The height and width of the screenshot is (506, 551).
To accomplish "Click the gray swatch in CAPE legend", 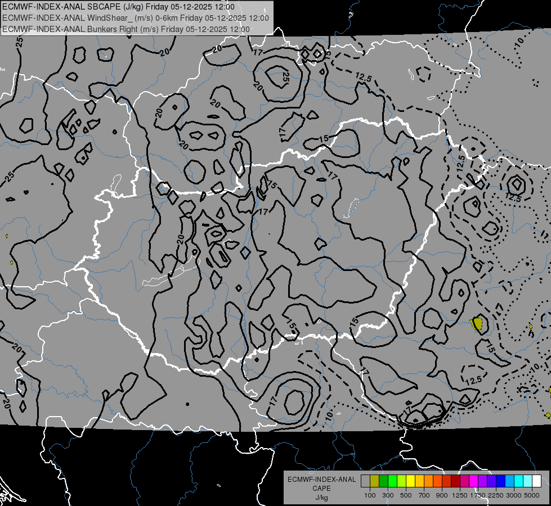I will (x=365, y=481).
